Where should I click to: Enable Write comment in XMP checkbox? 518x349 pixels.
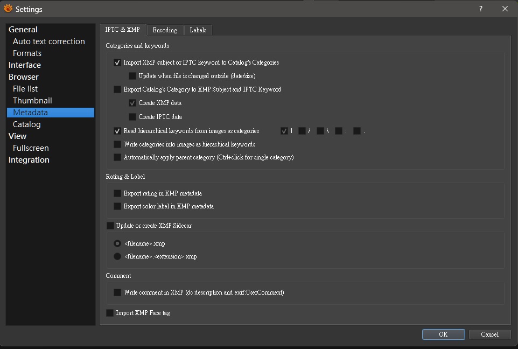(x=117, y=292)
